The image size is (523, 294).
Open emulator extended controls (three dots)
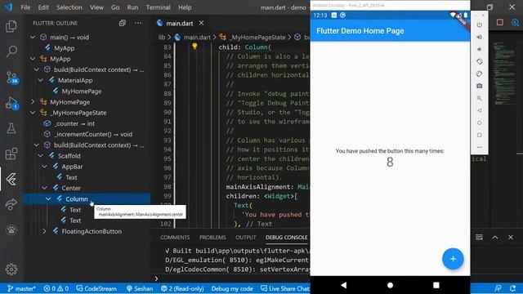[480, 147]
